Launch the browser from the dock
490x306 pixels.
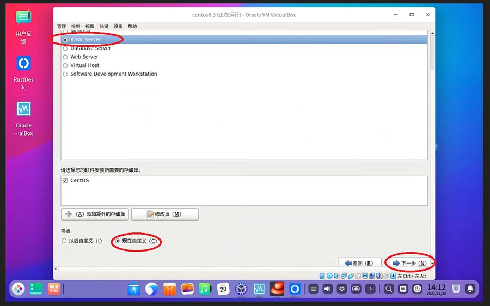151,289
